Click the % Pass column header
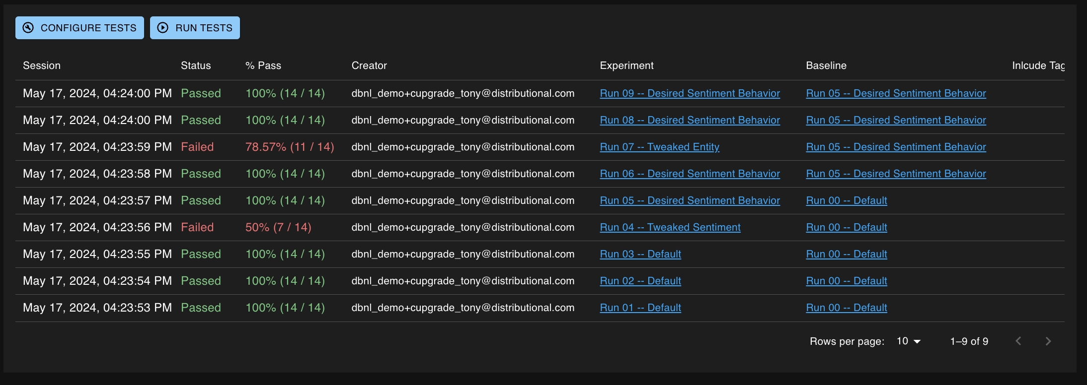Viewport: 1087px width, 385px height. click(x=263, y=65)
